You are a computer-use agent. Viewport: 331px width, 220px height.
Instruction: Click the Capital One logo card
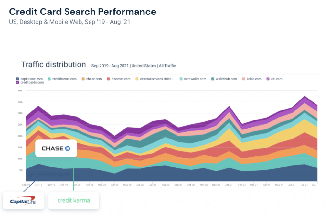(x=23, y=200)
